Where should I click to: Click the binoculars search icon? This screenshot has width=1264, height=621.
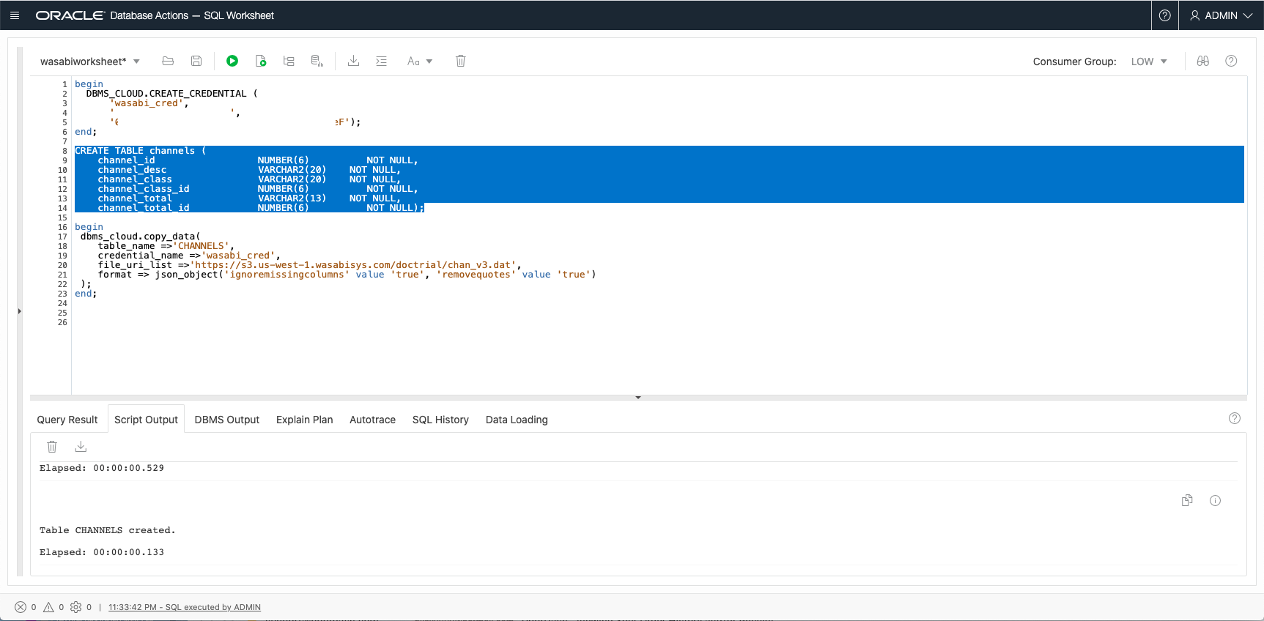pyautogui.click(x=1203, y=61)
